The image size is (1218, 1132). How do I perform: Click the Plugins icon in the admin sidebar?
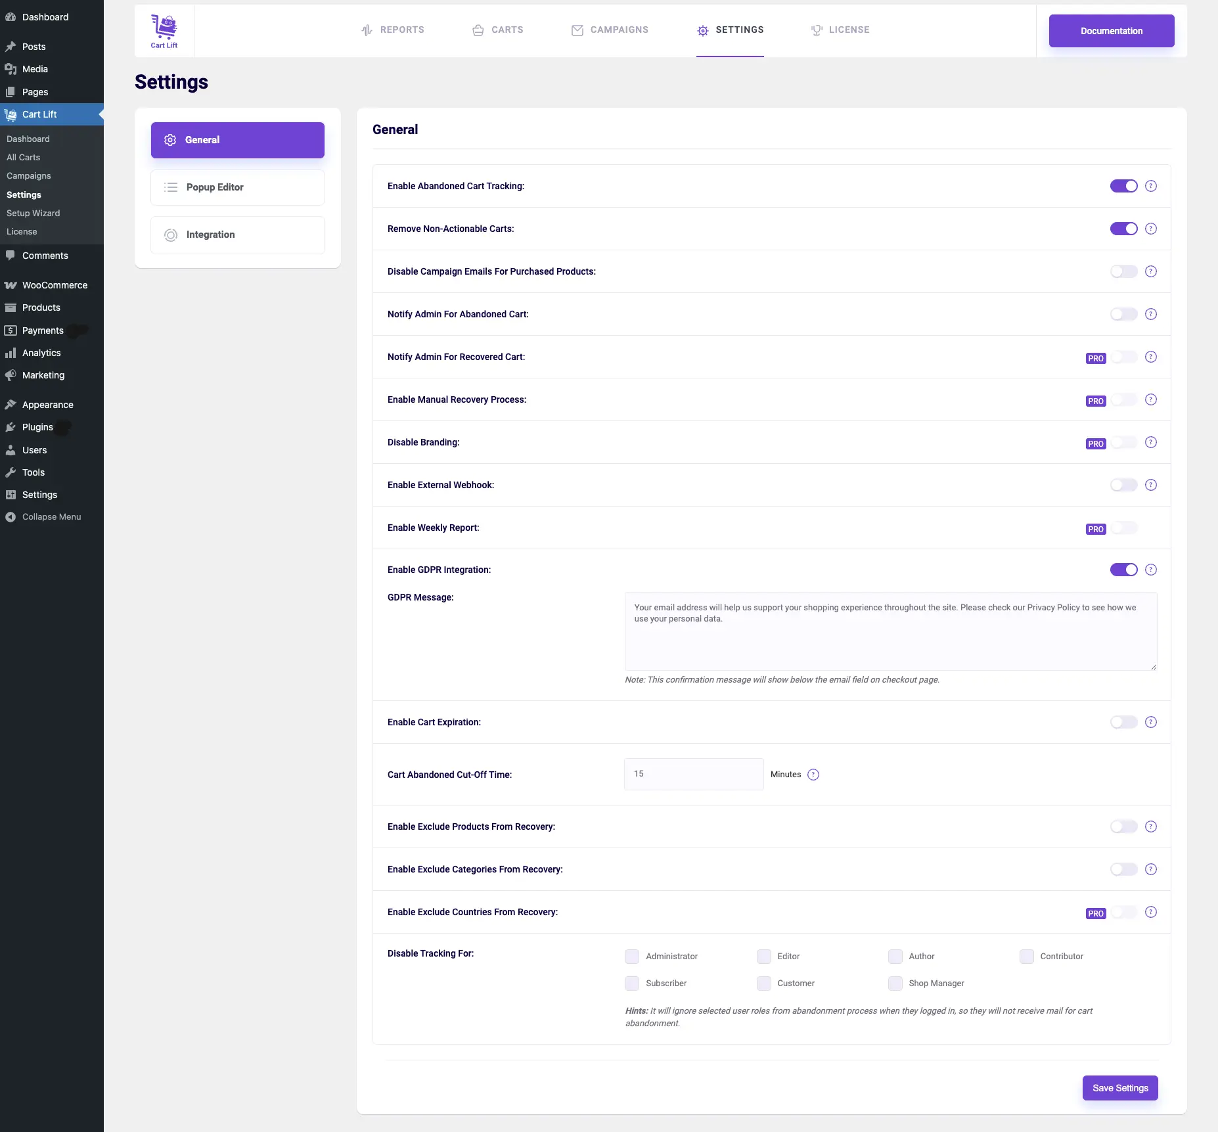pyautogui.click(x=11, y=427)
